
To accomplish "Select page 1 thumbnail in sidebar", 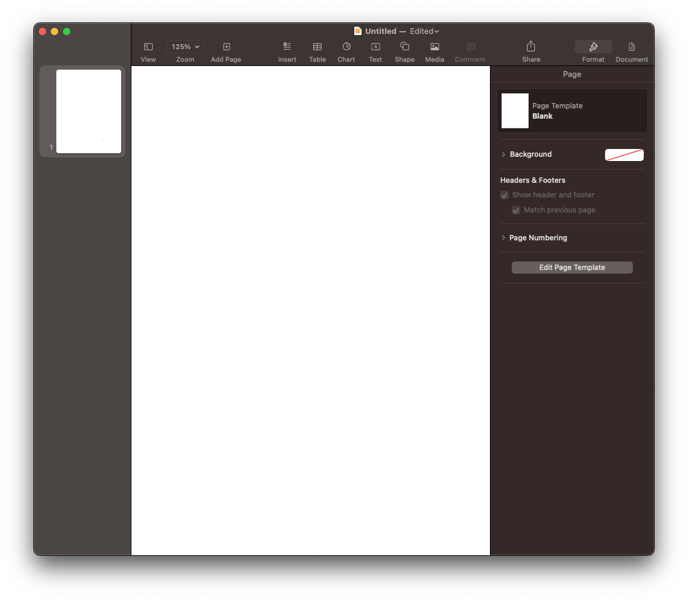I will [89, 111].
